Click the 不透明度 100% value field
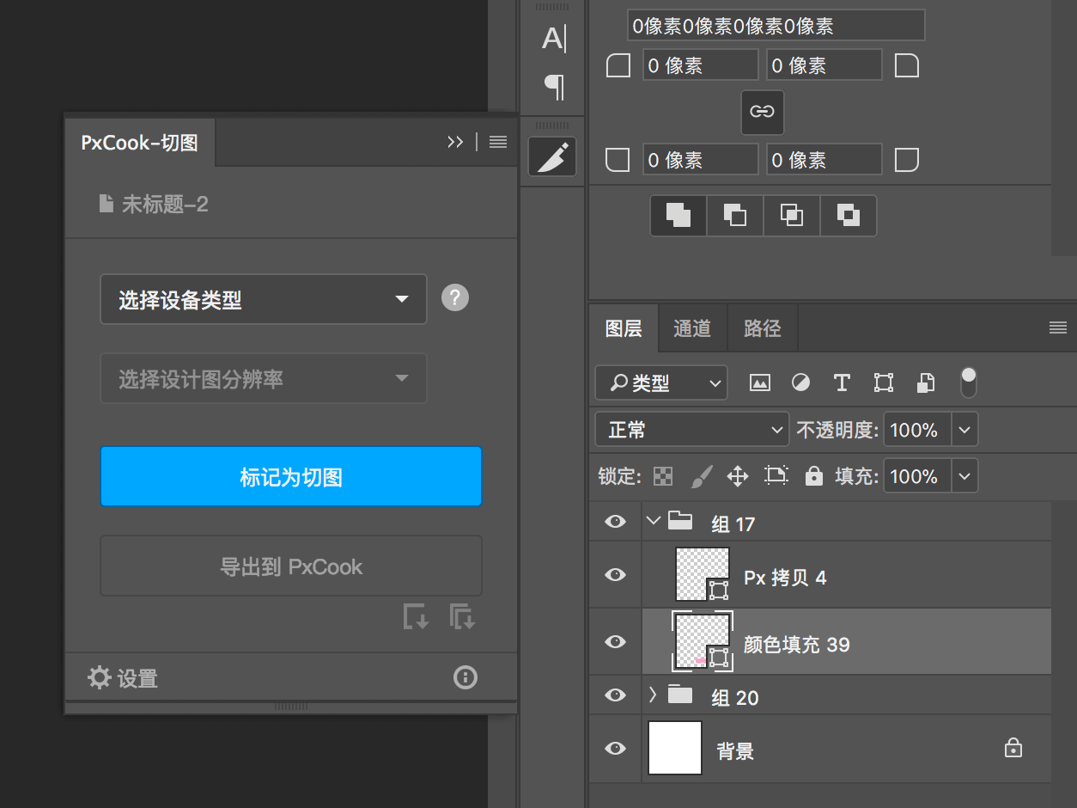 pyautogui.click(x=917, y=430)
